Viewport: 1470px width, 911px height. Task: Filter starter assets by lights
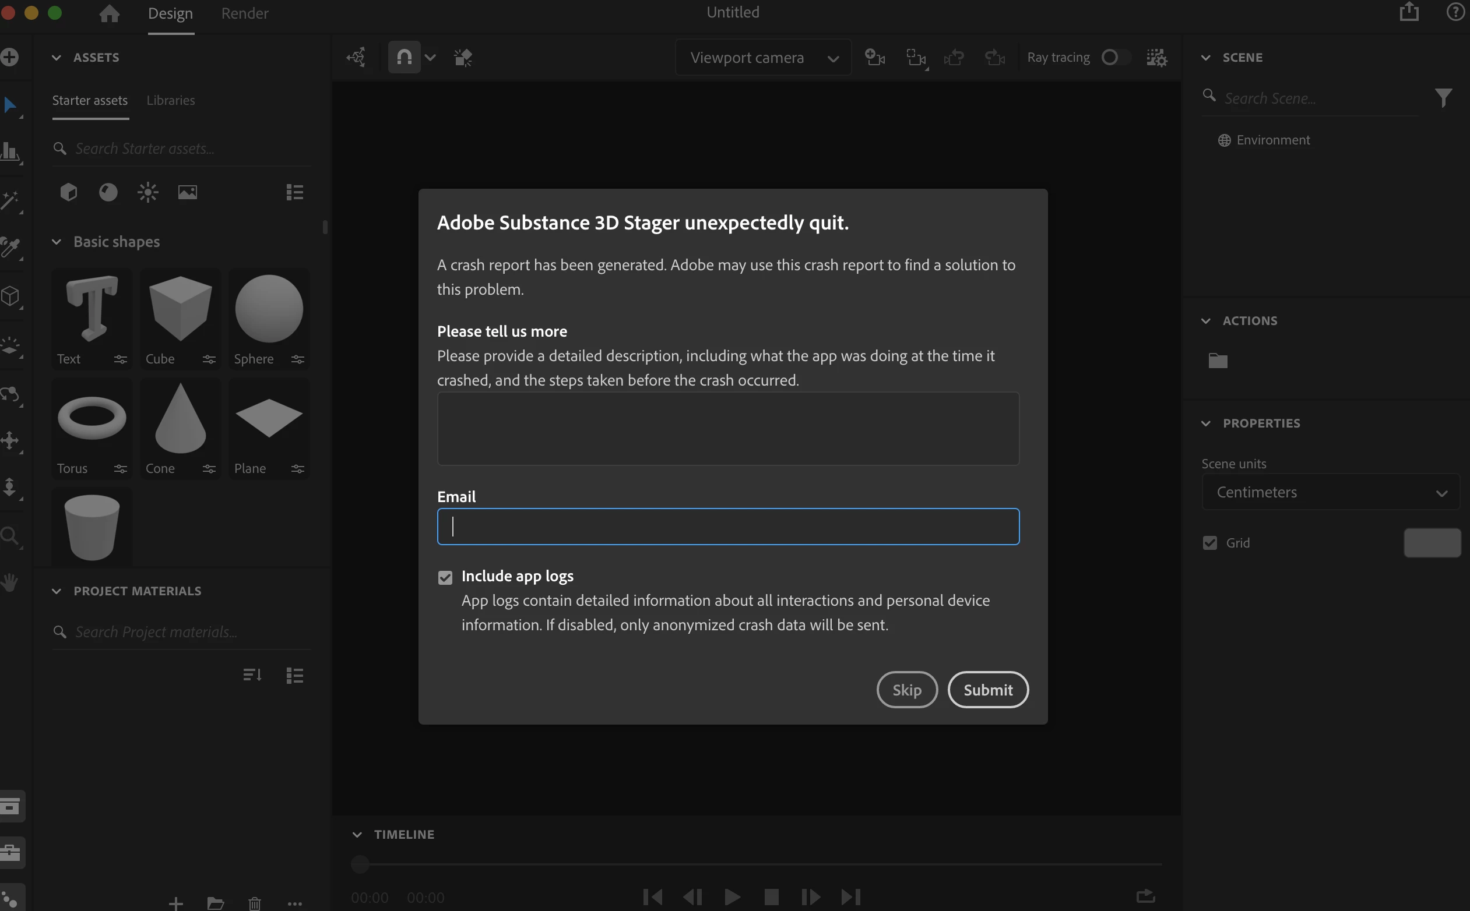pyautogui.click(x=147, y=192)
